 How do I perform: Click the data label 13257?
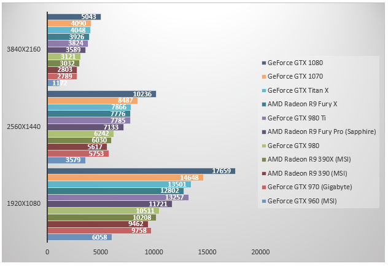coord(174,197)
